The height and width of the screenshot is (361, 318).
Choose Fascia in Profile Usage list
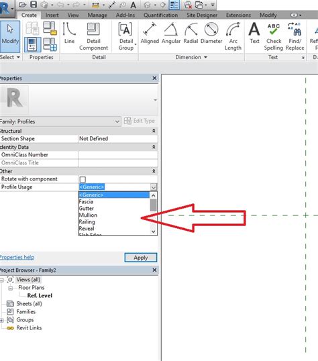click(x=86, y=202)
